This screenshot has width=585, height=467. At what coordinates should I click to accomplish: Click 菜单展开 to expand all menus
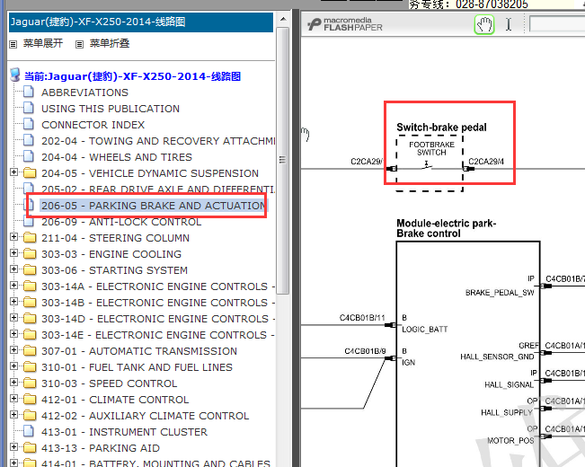(43, 43)
